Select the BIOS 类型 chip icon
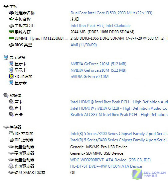168x181 pixels. (11, 45)
